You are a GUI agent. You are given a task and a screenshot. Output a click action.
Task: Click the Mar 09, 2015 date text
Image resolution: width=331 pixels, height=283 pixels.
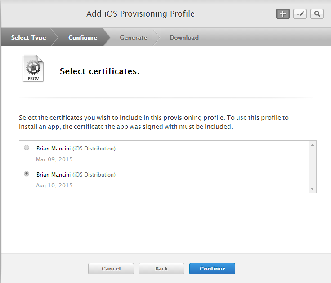(x=54, y=159)
